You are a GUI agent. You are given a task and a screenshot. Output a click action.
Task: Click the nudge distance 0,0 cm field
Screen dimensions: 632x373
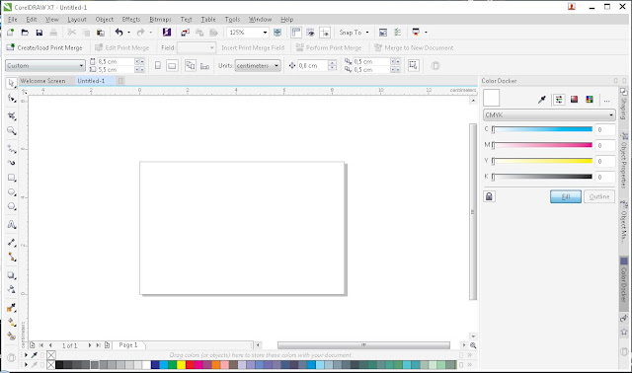click(x=312, y=66)
